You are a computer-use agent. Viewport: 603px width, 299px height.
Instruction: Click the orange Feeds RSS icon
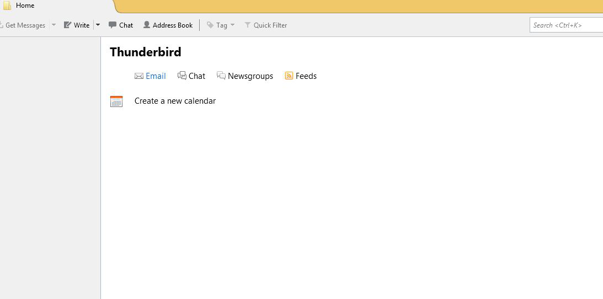tap(289, 76)
